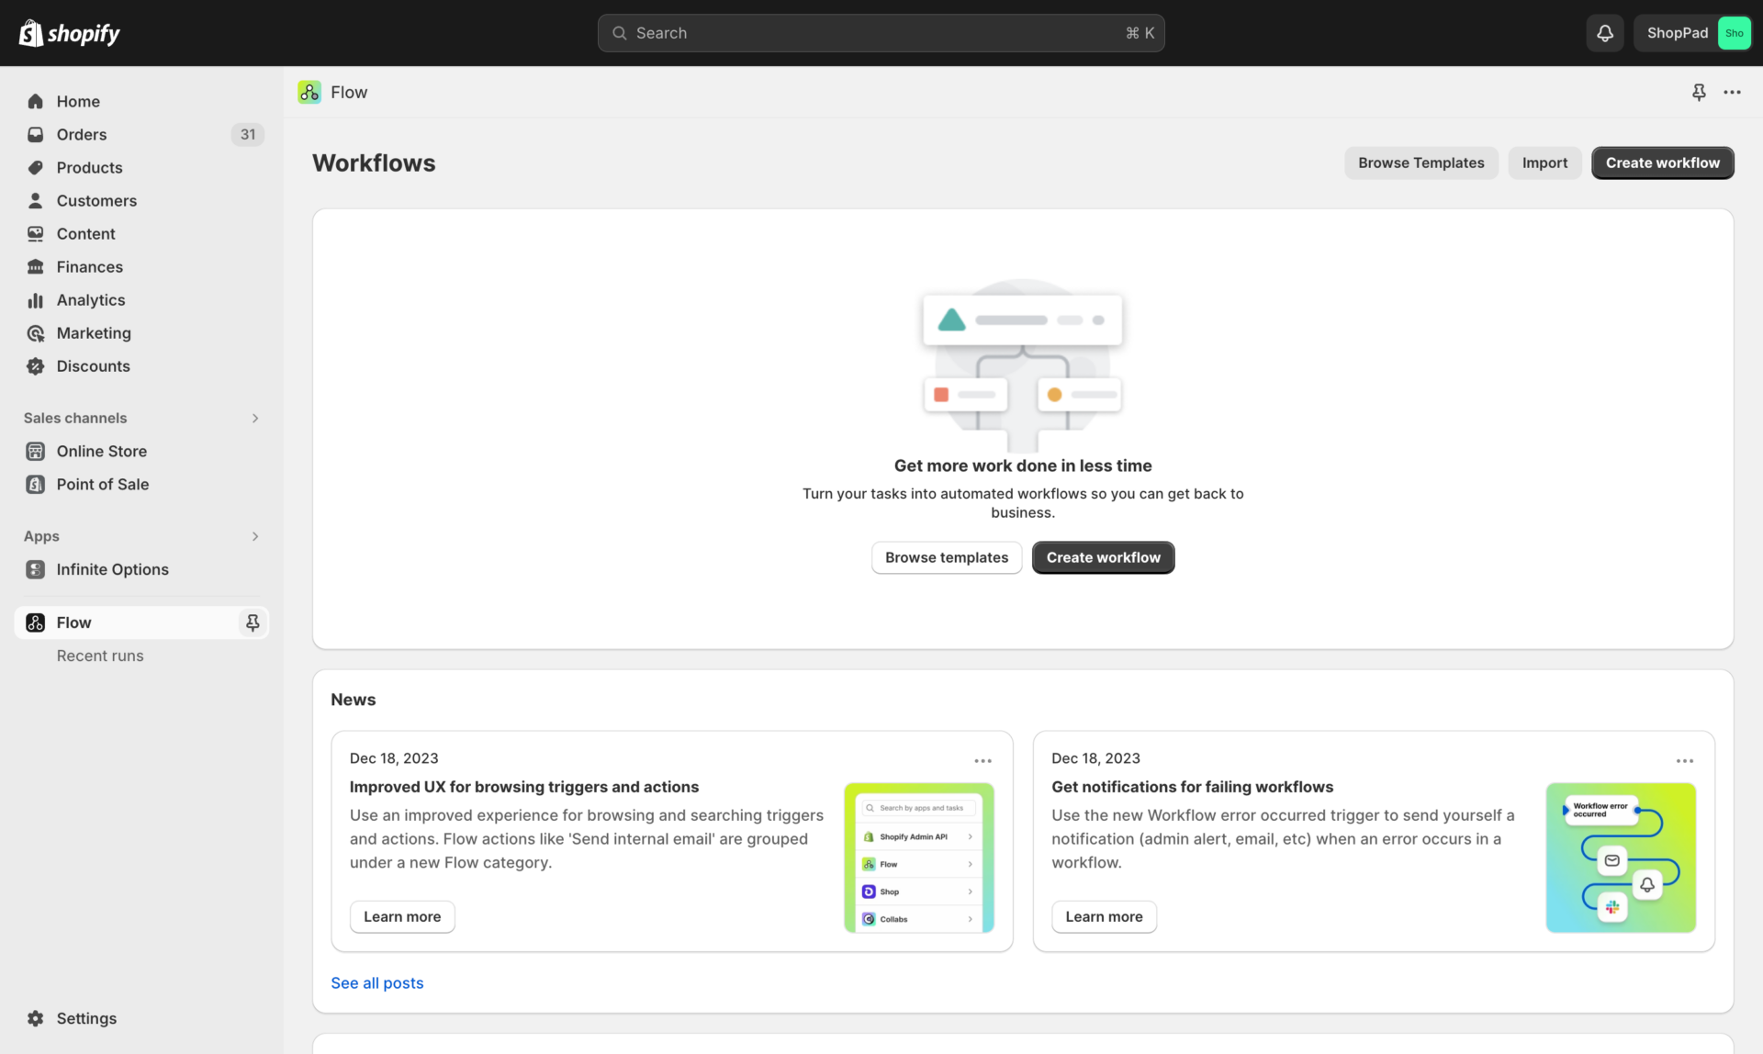
Task: Click the Create workflow button
Action: (1662, 163)
